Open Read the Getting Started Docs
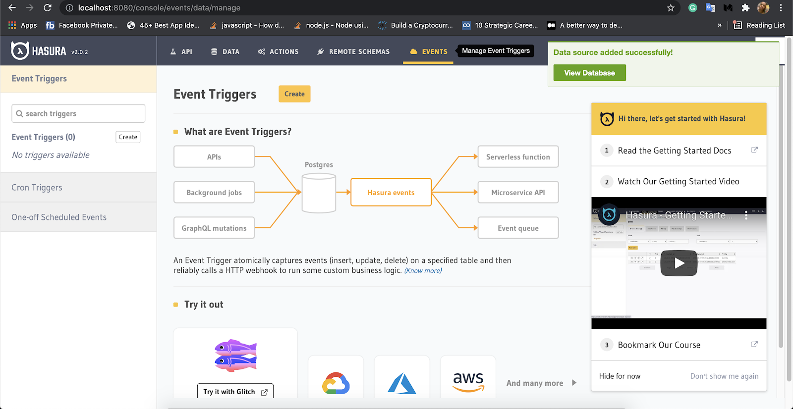 point(675,151)
